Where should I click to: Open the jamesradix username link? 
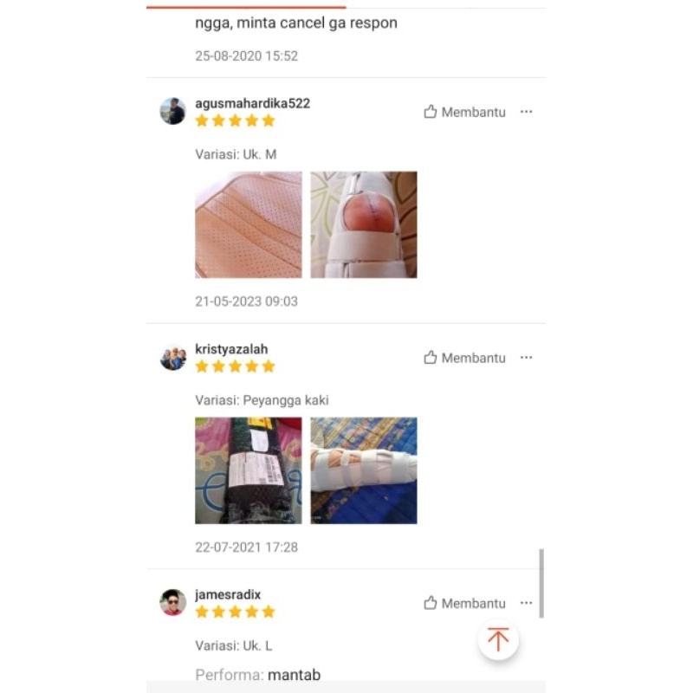[228, 594]
